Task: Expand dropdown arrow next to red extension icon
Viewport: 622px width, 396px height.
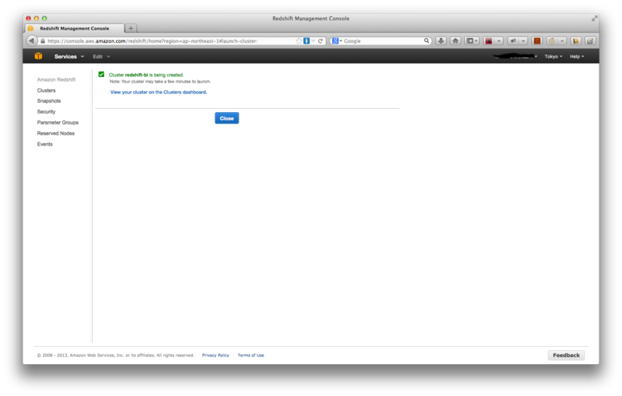Action: [x=499, y=41]
